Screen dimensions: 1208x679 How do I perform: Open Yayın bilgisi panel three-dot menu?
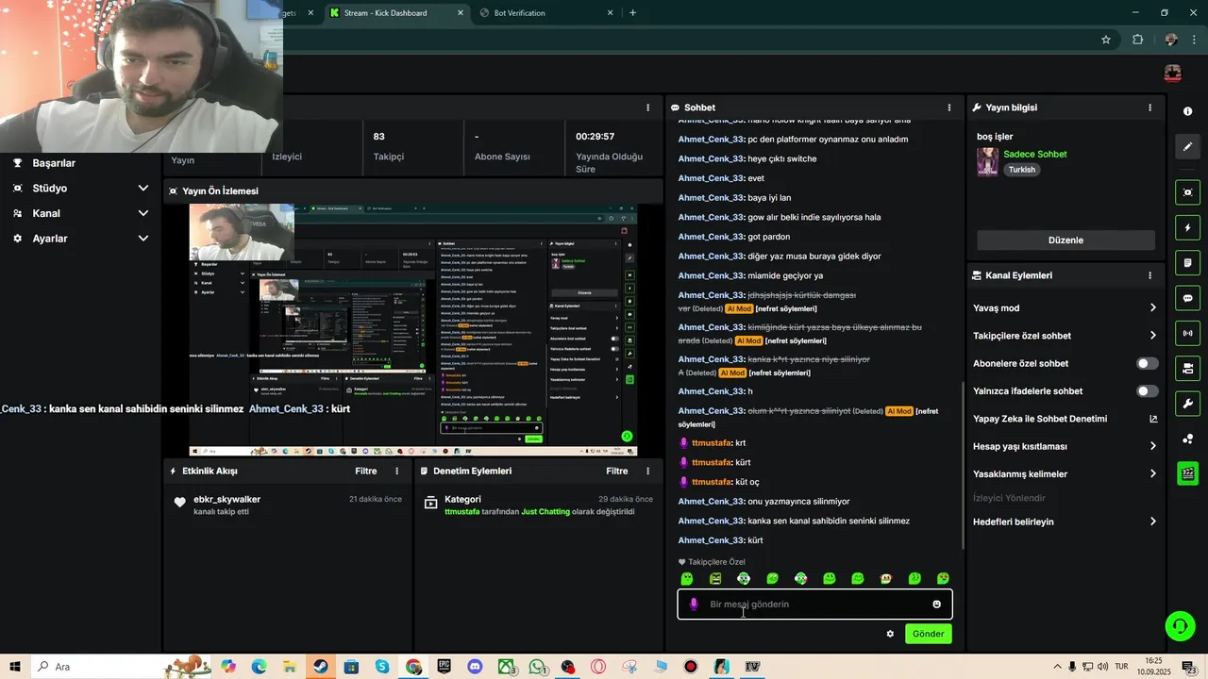click(1149, 108)
